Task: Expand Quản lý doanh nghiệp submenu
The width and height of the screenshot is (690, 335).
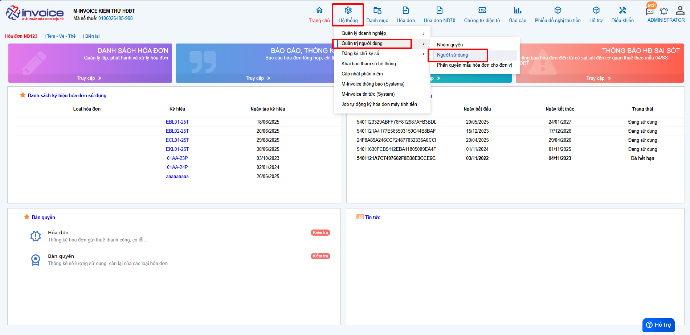Action: coord(423,33)
